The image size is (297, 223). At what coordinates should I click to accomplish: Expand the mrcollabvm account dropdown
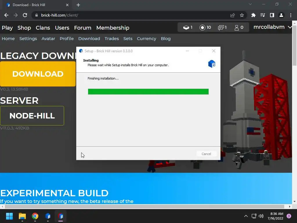(x=290, y=27)
